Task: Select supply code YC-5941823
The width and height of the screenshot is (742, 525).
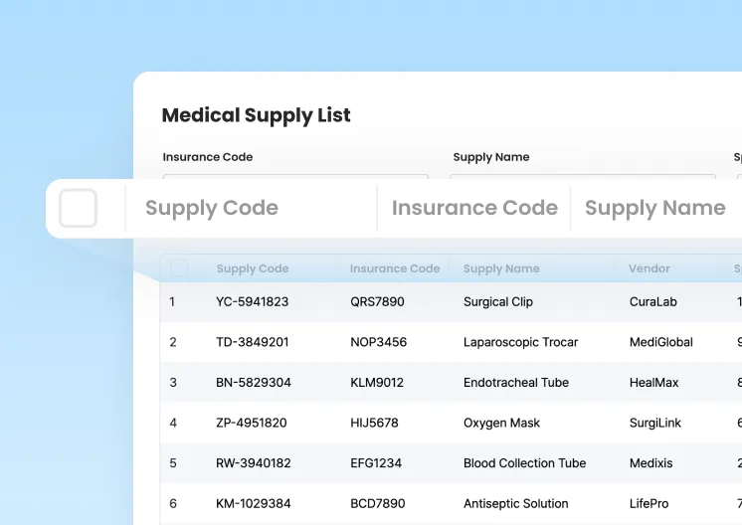Action: [x=252, y=301]
